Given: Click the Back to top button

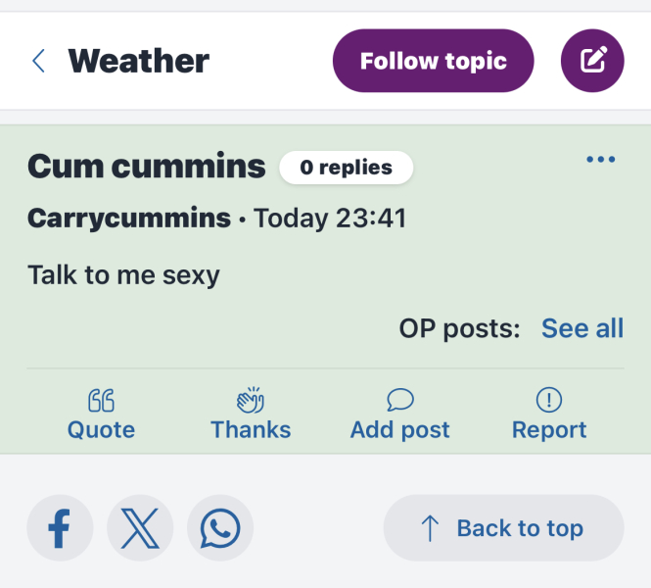Looking at the screenshot, I should click(x=503, y=528).
